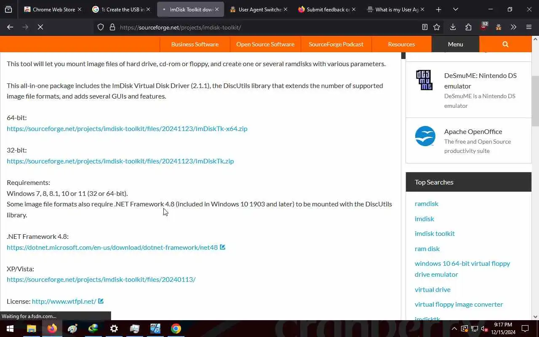This screenshot has width=539, height=337.
Task: Open Apache OpenOffice project link
Action: click(x=473, y=131)
